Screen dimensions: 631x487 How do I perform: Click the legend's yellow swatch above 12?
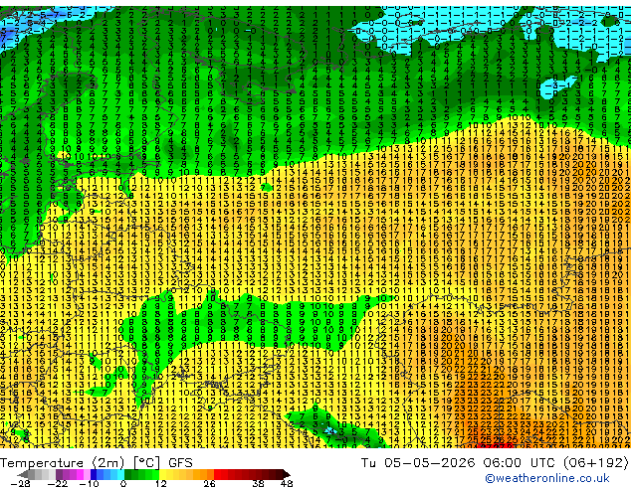162,474
